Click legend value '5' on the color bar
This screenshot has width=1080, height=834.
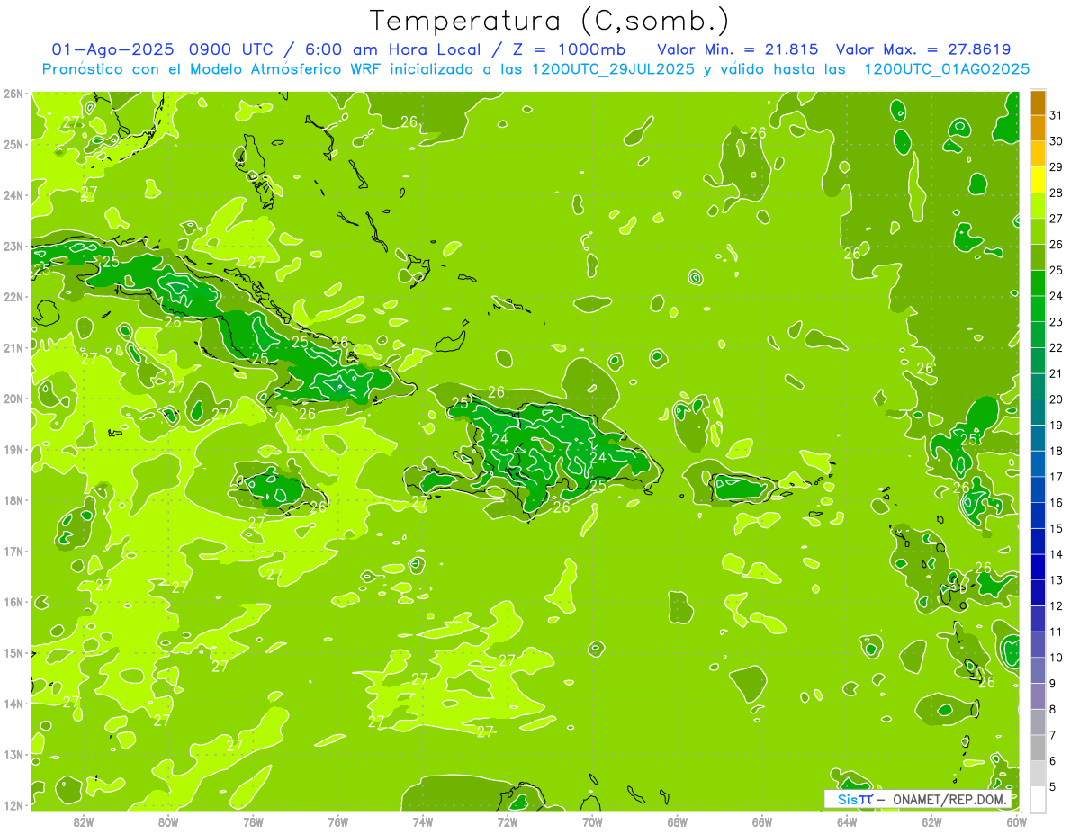(1052, 786)
